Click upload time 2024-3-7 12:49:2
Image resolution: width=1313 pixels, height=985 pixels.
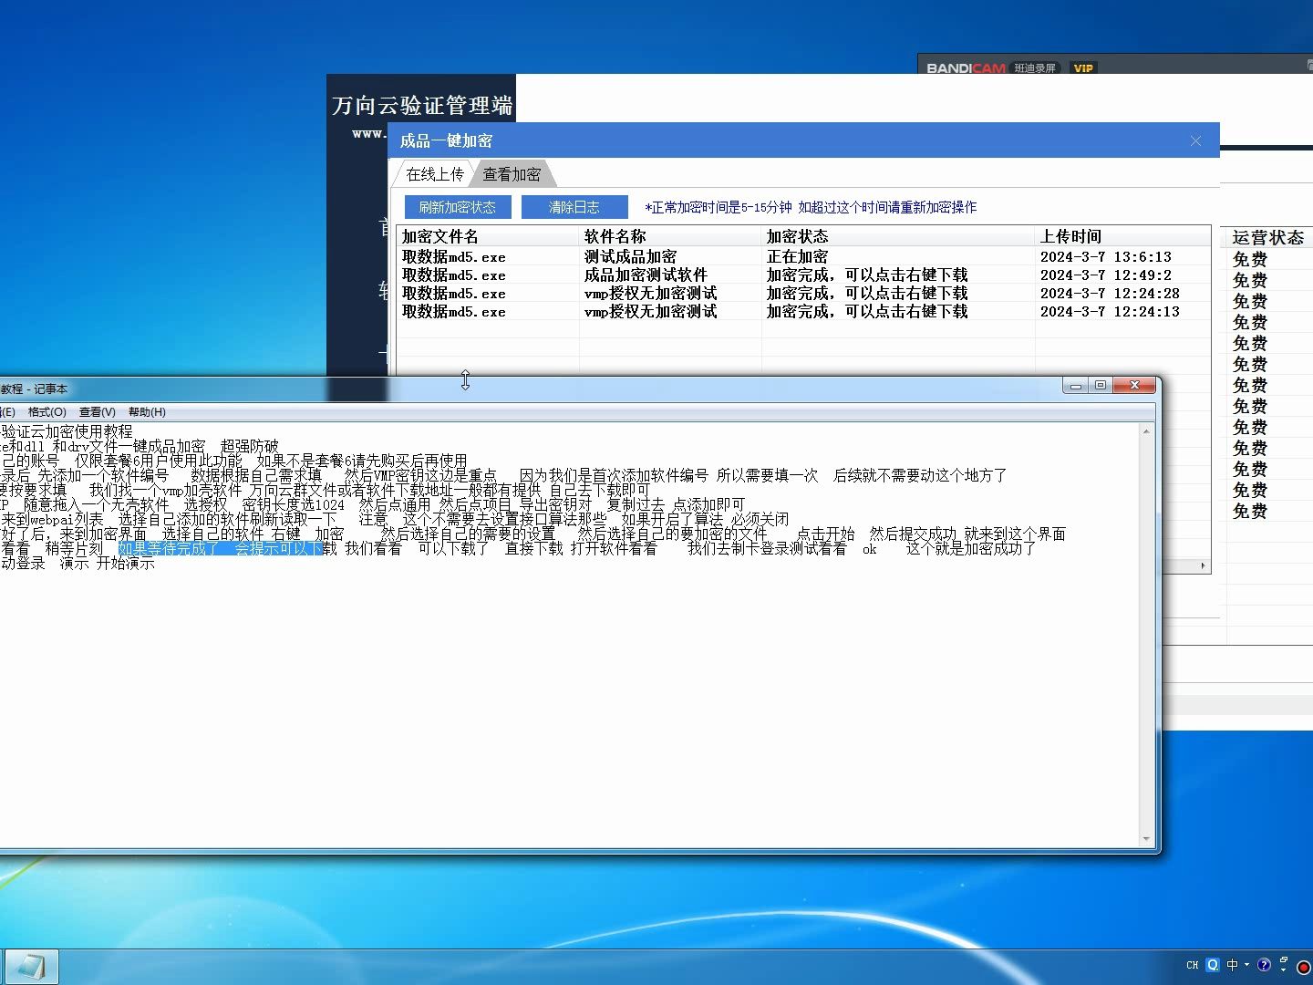pyautogui.click(x=1105, y=275)
